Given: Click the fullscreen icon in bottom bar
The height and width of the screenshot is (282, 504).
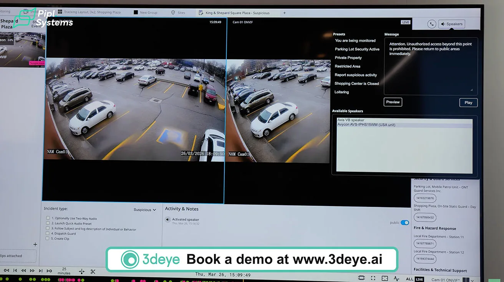Looking at the screenshot, I should tap(373, 278).
